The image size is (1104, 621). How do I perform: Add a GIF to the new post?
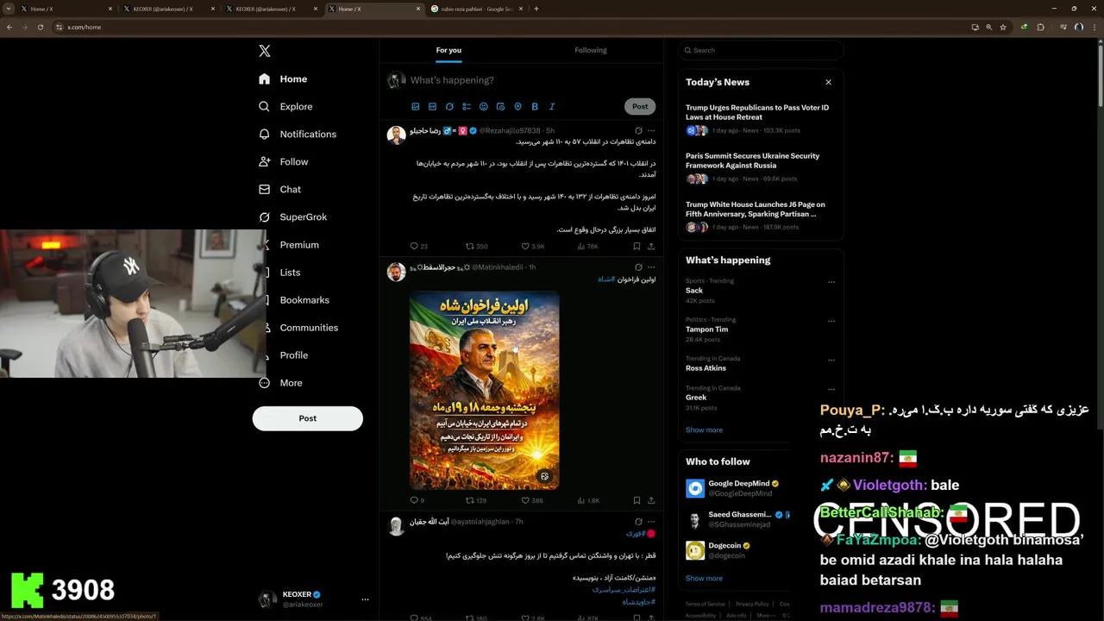click(432, 107)
